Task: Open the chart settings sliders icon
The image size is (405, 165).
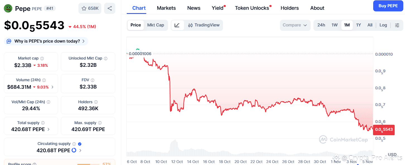Action: pos(397,25)
